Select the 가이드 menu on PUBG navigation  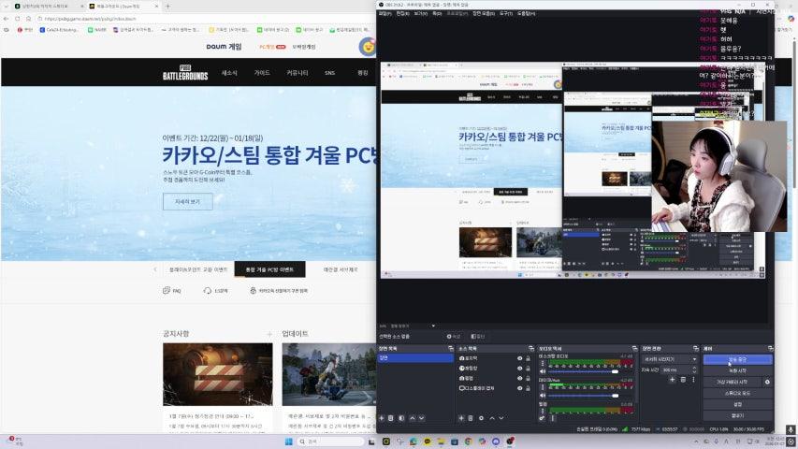[x=262, y=72]
